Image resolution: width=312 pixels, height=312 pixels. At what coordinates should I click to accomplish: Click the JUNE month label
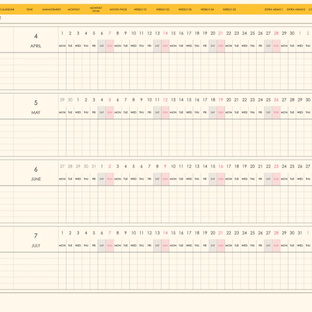[x=36, y=179]
